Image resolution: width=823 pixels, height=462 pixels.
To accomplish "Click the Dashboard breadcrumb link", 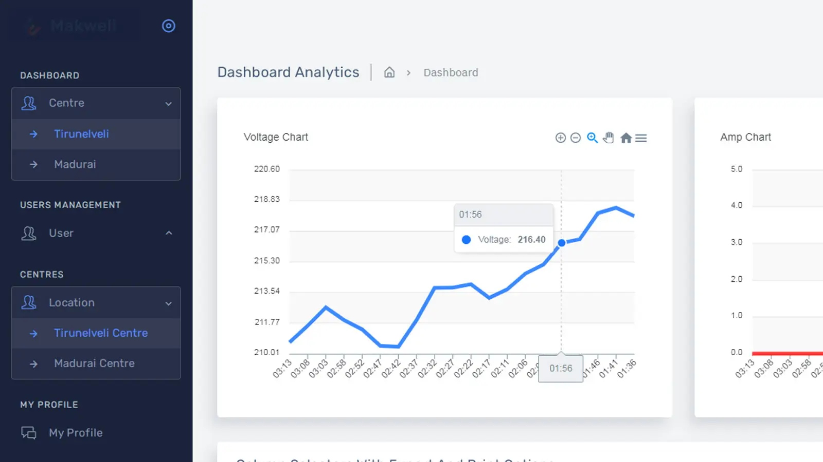I will [451, 72].
